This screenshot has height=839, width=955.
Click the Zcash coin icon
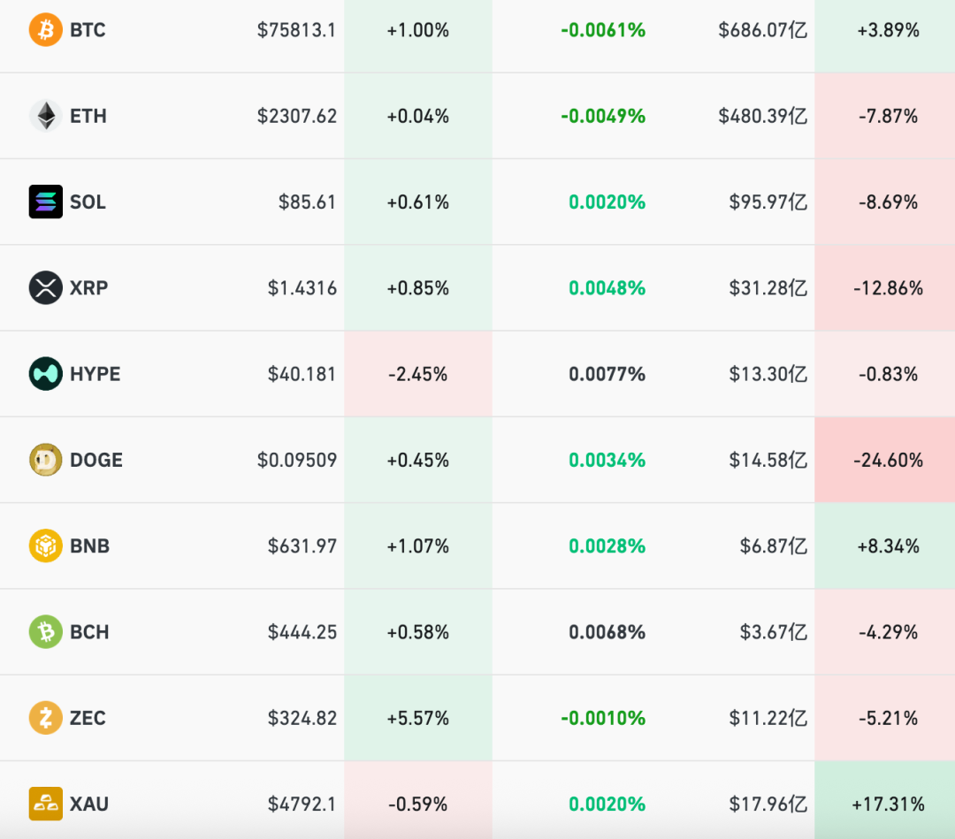pos(45,718)
